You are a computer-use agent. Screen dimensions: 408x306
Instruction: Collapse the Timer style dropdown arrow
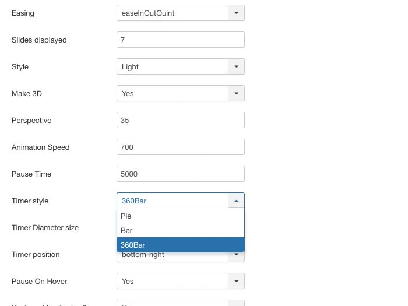coord(236,201)
